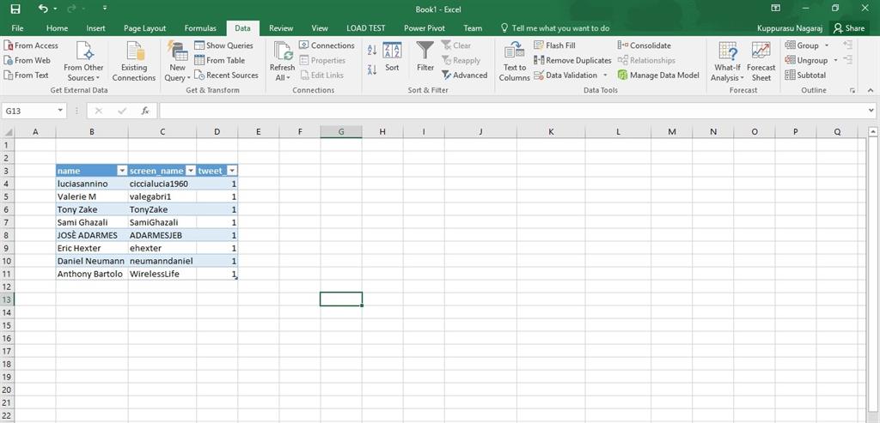This screenshot has width=880, height=423.
Task: Launch Text to Columns
Action: click(x=514, y=62)
